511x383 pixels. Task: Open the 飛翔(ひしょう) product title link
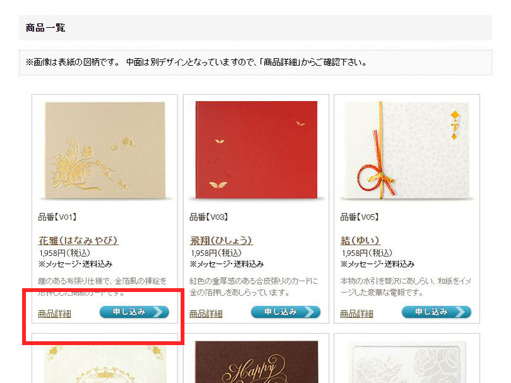pyautogui.click(x=221, y=241)
